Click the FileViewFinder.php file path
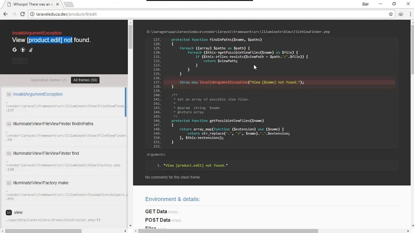The image size is (414, 233). tap(238, 32)
